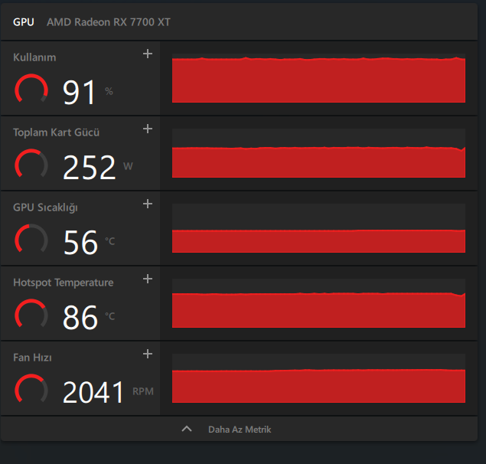This screenshot has width=486, height=464.
Task: Click the Hotspot Temperature history graph
Action: point(318,303)
